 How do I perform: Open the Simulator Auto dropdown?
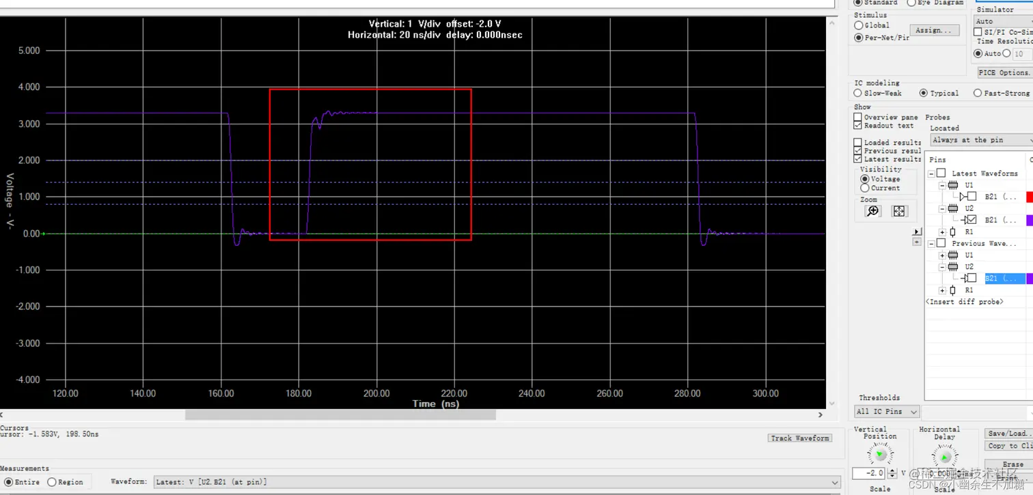pyautogui.click(x=1003, y=21)
